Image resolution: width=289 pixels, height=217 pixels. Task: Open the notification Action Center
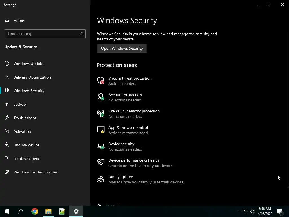(280, 211)
